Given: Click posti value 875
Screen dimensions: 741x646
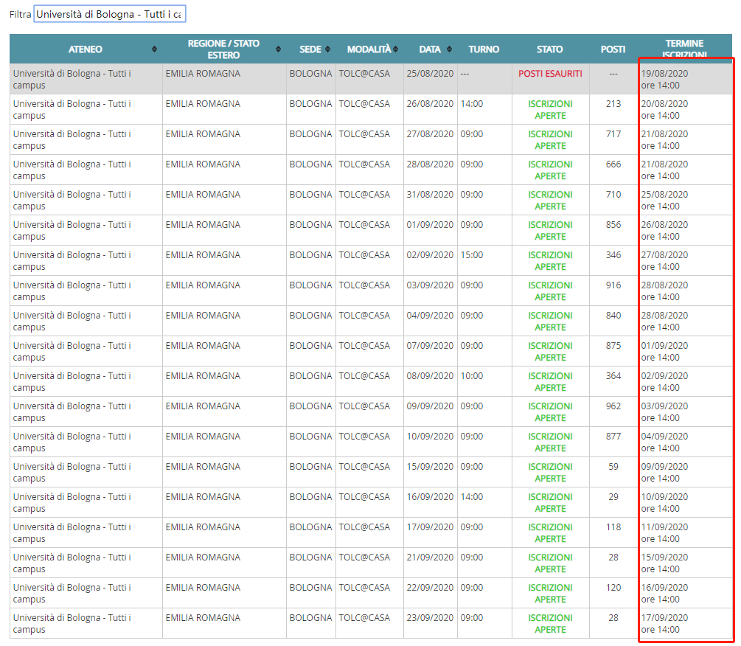Looking at the screenshot, I should pyautogui.click(x=613, y=346).
